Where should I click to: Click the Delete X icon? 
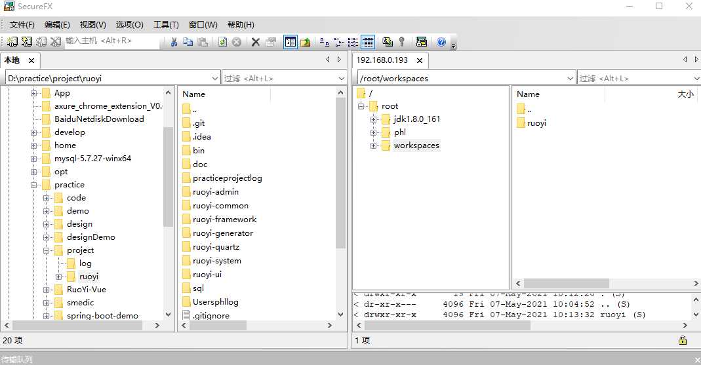pos(256,42)
